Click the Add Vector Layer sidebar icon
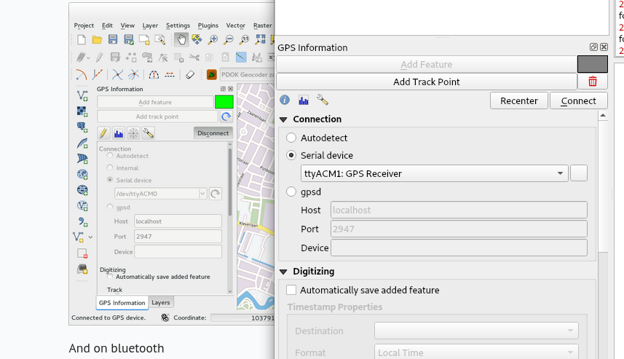The height and width of the screenshot is (359, 624). coord(82,95)
